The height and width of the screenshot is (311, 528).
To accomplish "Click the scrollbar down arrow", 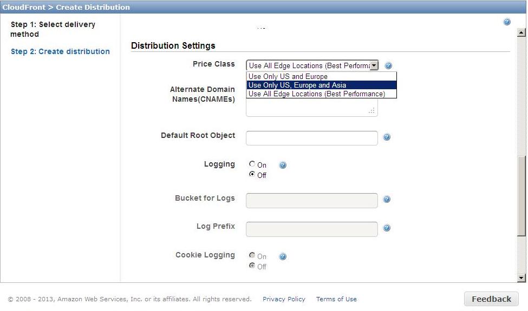I will (522, 277).
